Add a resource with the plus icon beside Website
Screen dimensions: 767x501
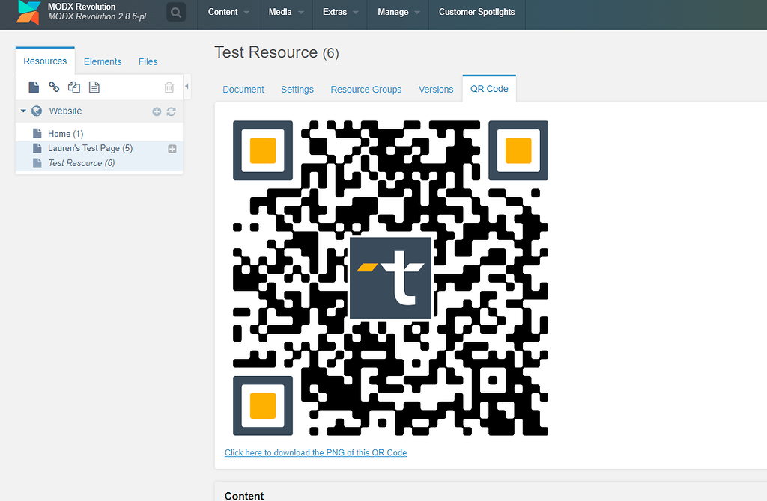pyautogui.click(x=156, y=111)
